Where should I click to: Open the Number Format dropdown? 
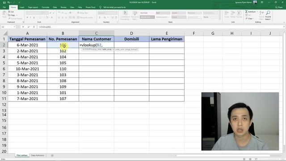(108, 13)
